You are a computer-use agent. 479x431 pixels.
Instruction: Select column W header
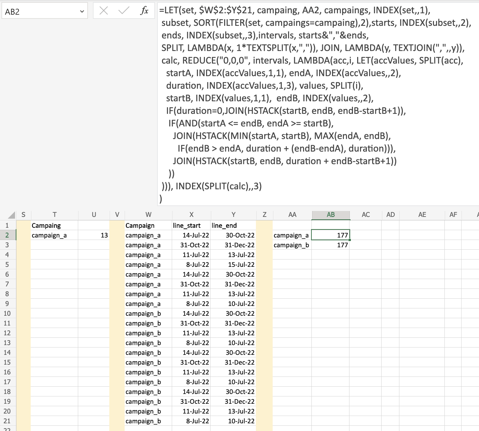pyautogui.click(x=148, y=215)
